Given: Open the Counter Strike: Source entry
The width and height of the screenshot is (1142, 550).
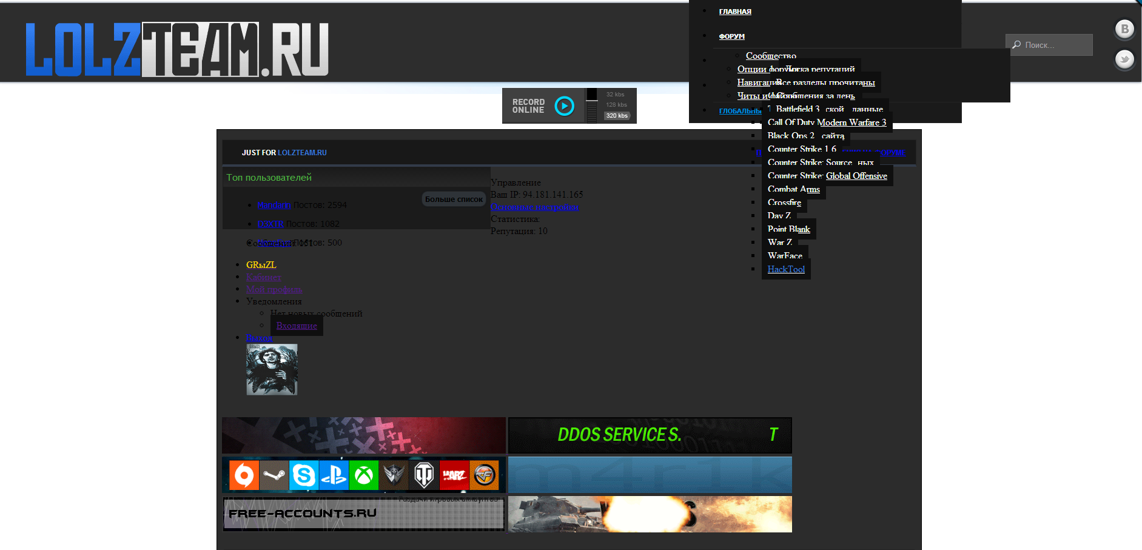Looking at the screenshot, I should click(x=810, y=163).
